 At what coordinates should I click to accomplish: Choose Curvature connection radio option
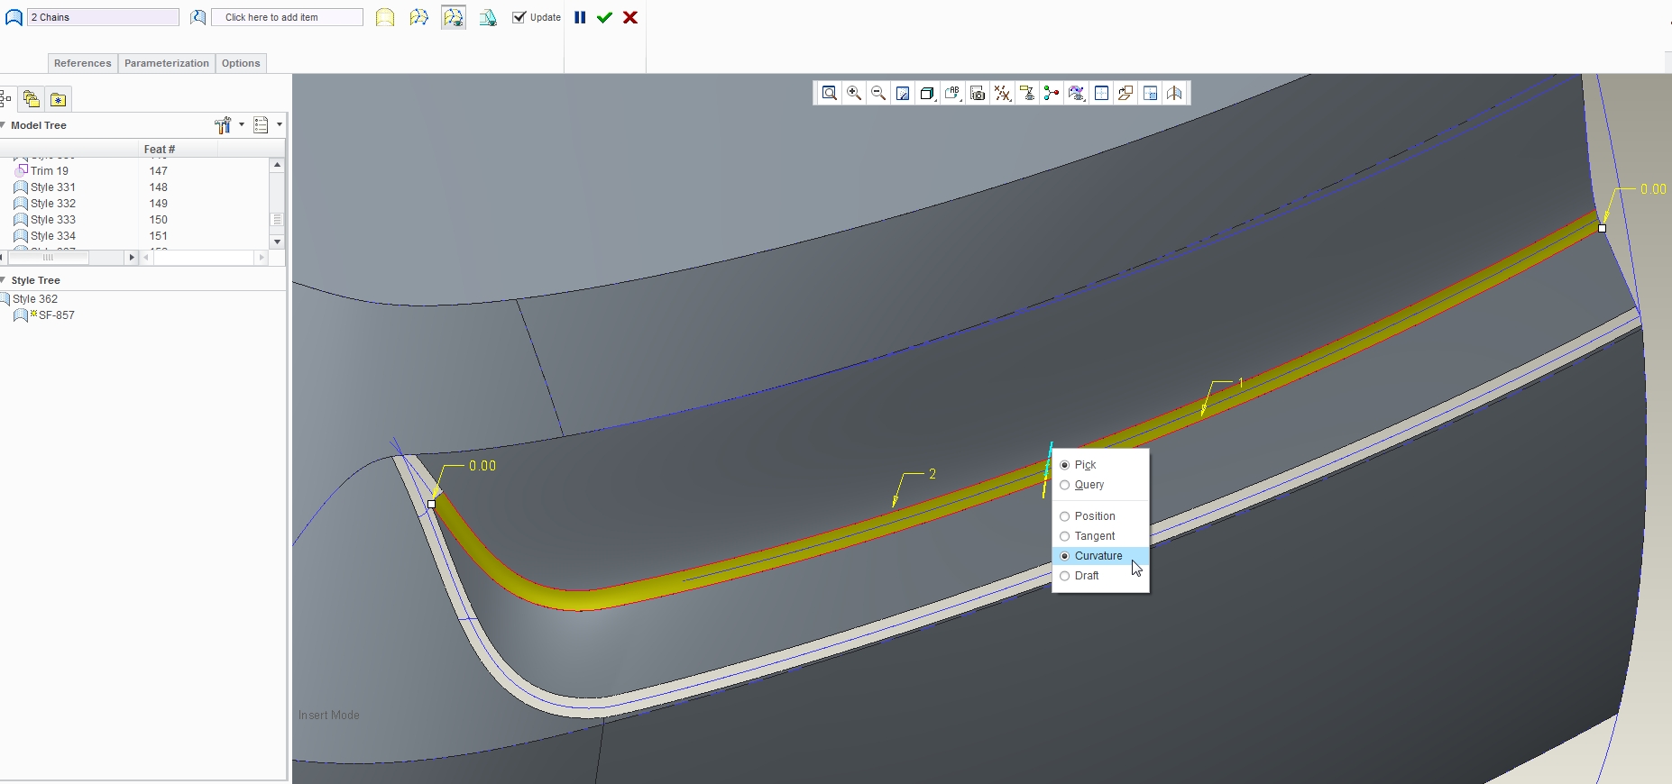click(x=1065, y=556)
